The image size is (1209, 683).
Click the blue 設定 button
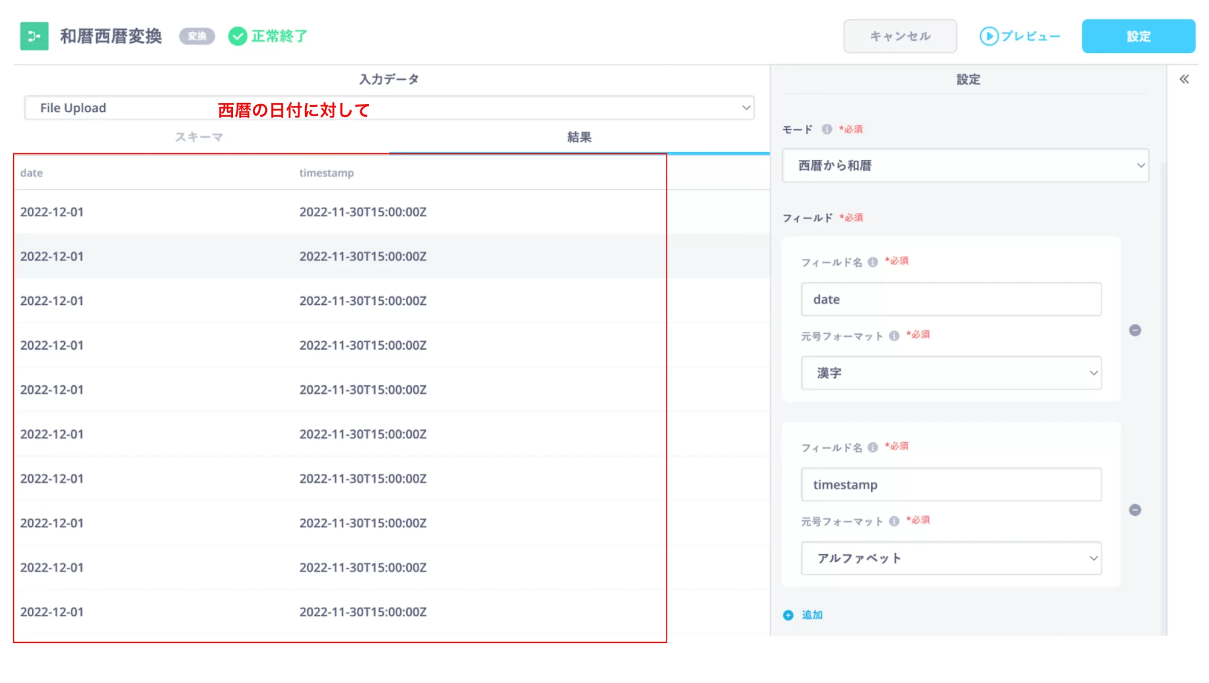click(x=1138, y=36)
